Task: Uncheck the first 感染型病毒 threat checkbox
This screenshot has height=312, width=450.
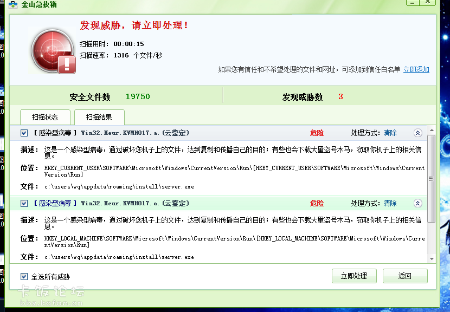Action: 24,133
